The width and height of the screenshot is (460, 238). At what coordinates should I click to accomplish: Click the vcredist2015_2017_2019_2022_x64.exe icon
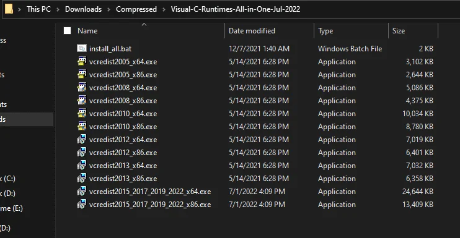pyautogui.click(x=82, y=191)
